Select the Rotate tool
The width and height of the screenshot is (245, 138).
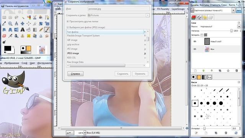[41, 23]
